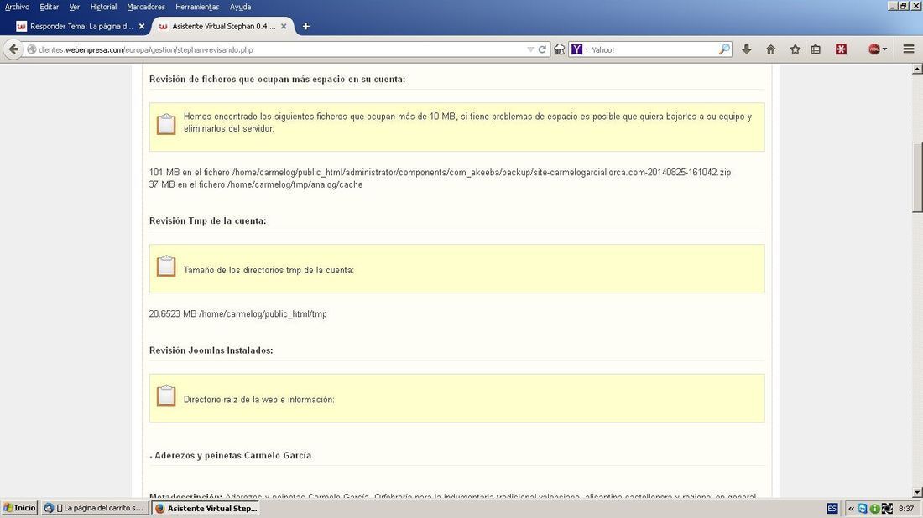The width and height of the screenshot is (923, 518).
Task: Open the URL history dropdown arrow
Action: (x=530, y=50)
